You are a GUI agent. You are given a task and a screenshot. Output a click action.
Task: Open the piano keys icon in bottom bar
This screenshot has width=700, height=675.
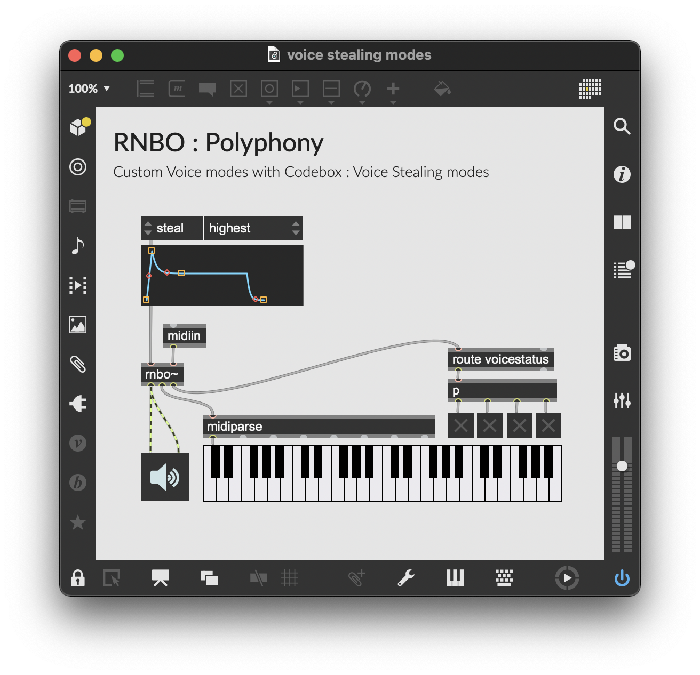(455, 578)
